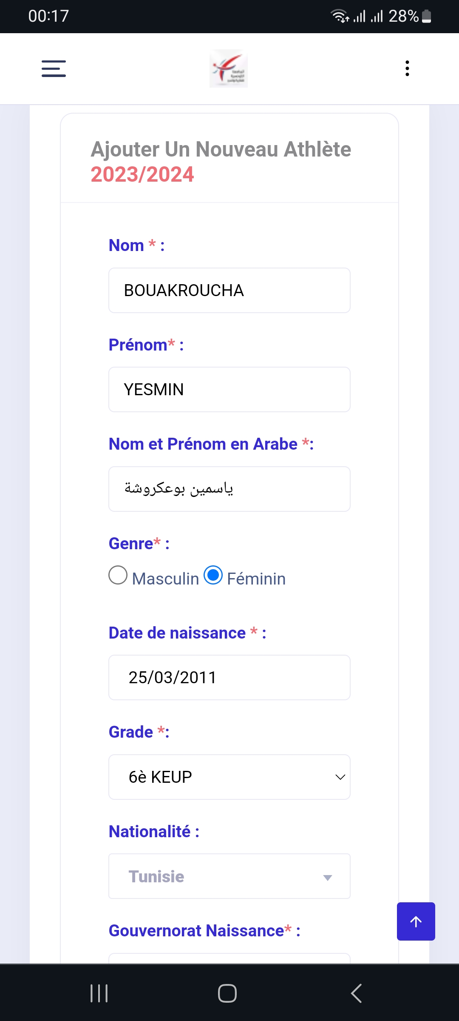
Task: Open the hamburger navigation menu
Action: 54,68
